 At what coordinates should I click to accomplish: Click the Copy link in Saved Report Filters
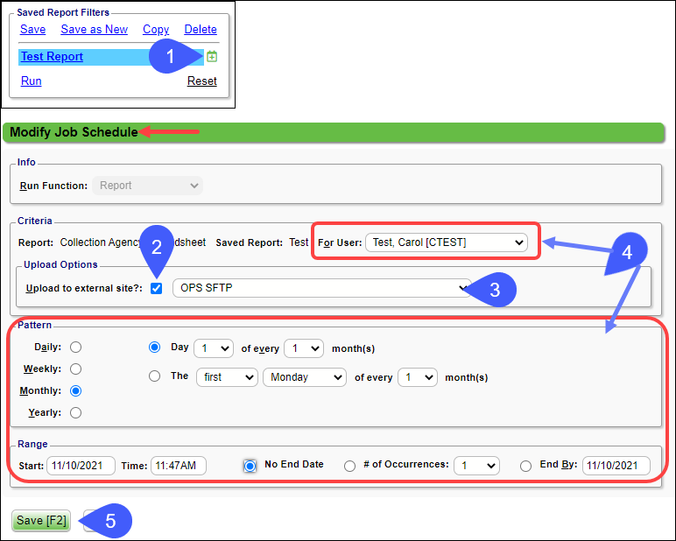coord(156,29)
